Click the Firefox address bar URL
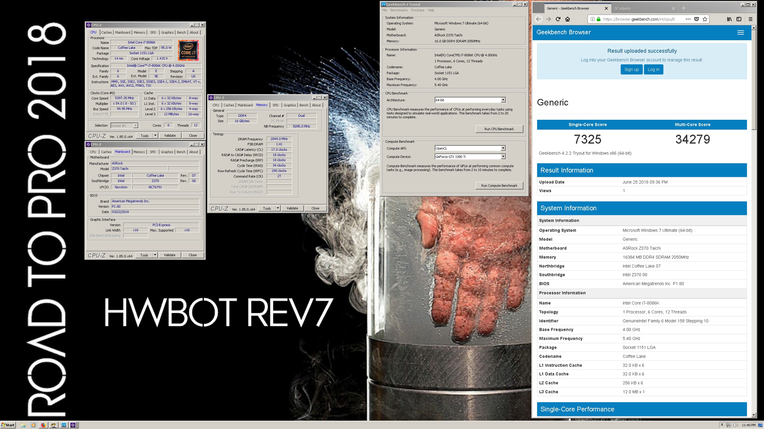764x429 pixels. click(x=639, y=19)
